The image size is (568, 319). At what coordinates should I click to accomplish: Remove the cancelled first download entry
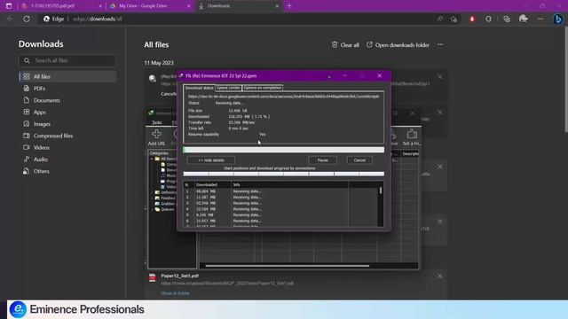(440, 77)
